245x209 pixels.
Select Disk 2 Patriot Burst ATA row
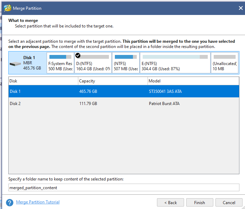(124, 104)
